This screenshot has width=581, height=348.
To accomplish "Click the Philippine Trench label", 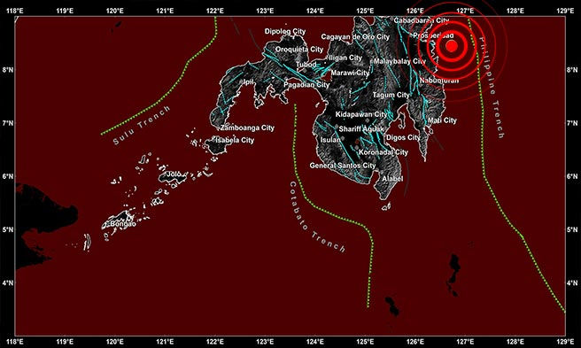I will tap(492, 88).
